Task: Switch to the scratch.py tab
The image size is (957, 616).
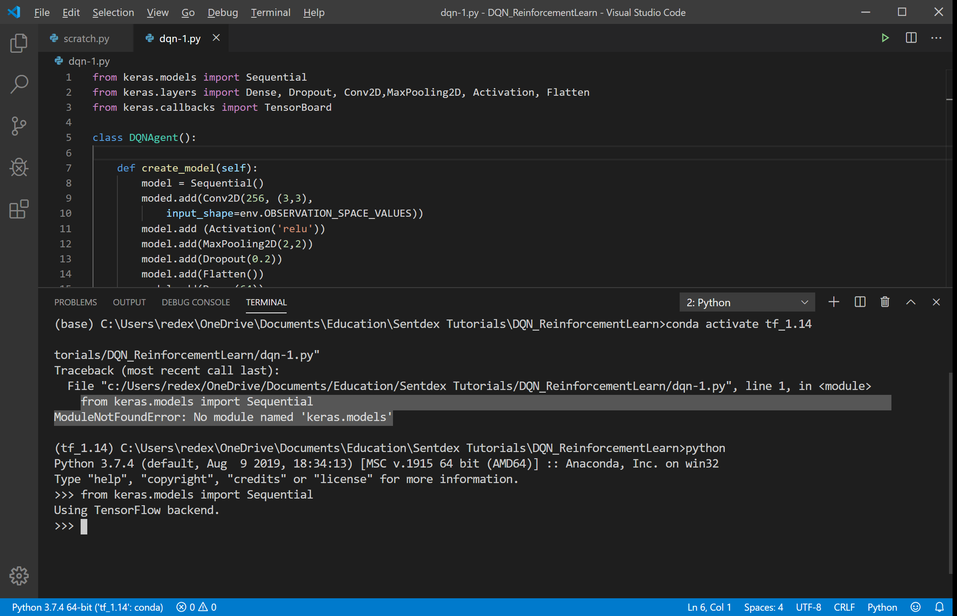Action: click(86, 38)
